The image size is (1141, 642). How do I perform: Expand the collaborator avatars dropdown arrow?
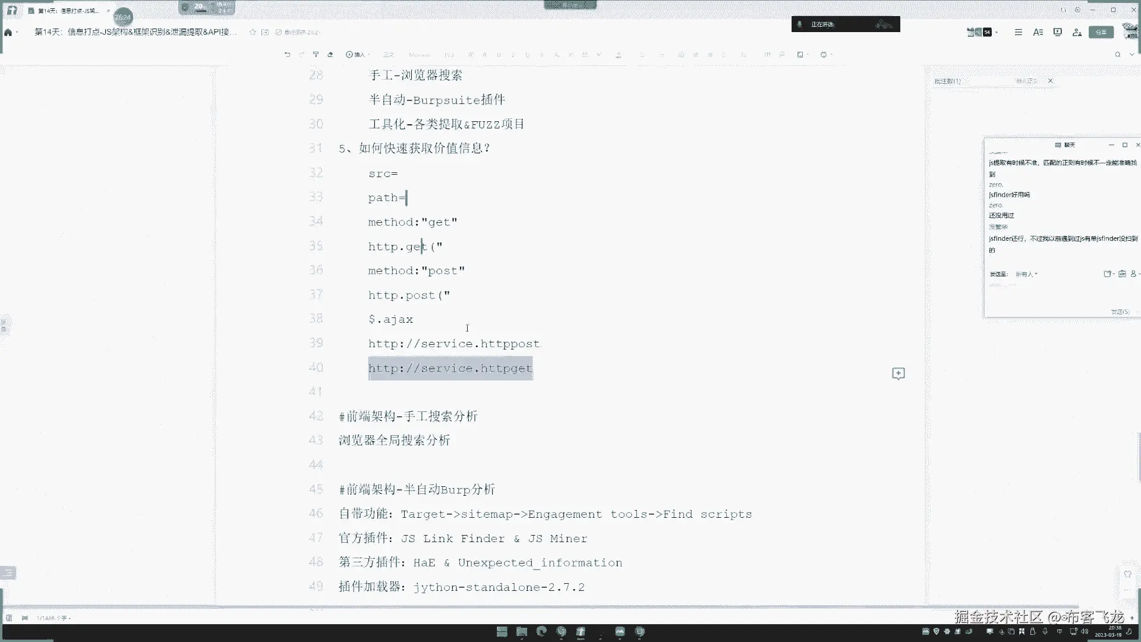coord(997,32)
